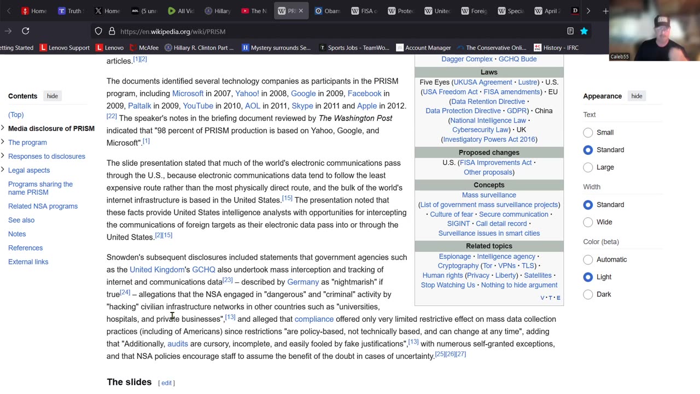Open the Account Manager bookmark
The width and height of the screenshot is (700, 394).
tap(423, 48)
